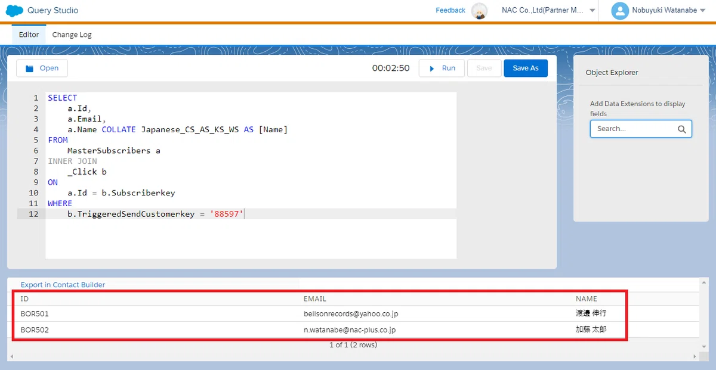Click the '88597' string literal
Image resolution: width=716 pixels, height=370 pixels.
tap(227, 214)
